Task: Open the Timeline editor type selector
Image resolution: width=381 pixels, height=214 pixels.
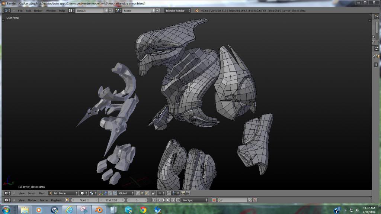Action: [x=7, y=200]
